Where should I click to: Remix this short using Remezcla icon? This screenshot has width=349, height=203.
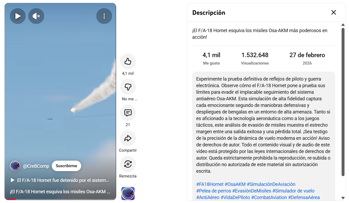(128, 164)
